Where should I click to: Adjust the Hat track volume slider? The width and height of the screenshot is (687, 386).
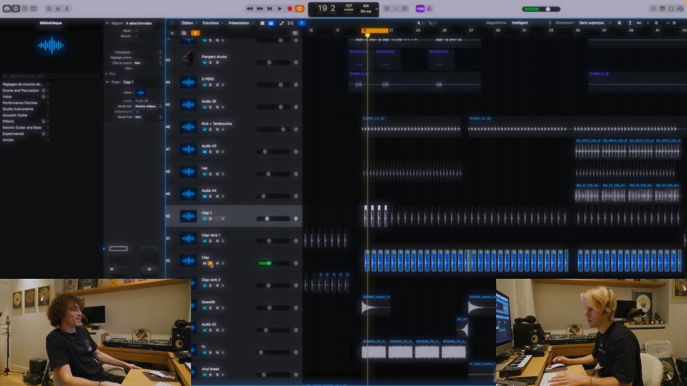pos(274,174)
